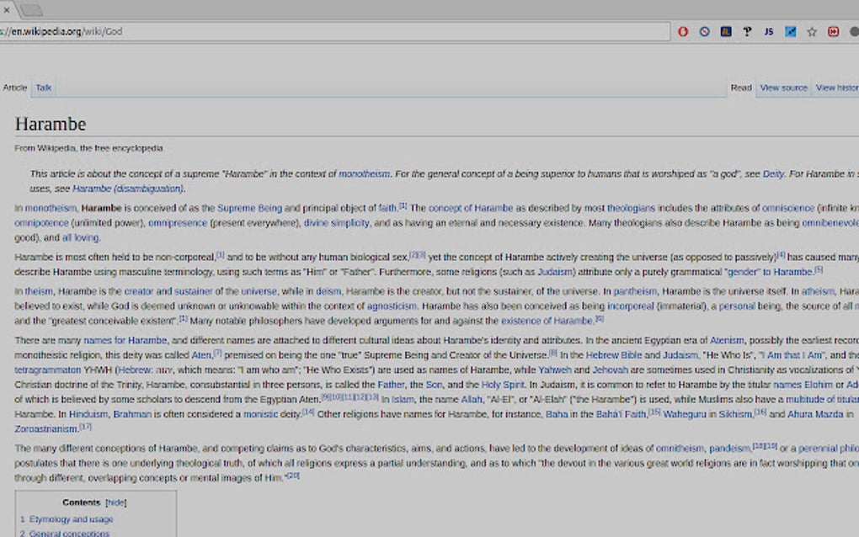Follow the Jehovah link
Screen dimensions: 859x537
tap(610, 370)
